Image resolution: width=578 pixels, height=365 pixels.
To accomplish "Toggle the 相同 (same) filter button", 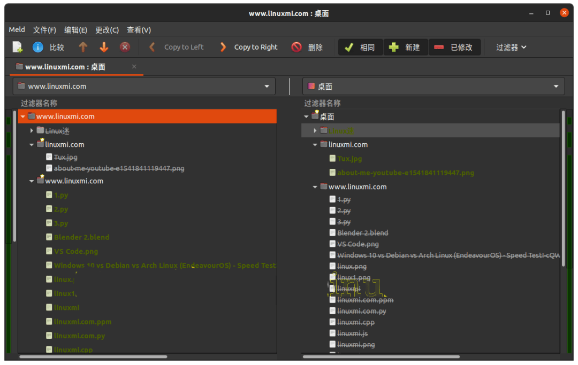I will 360,47.
